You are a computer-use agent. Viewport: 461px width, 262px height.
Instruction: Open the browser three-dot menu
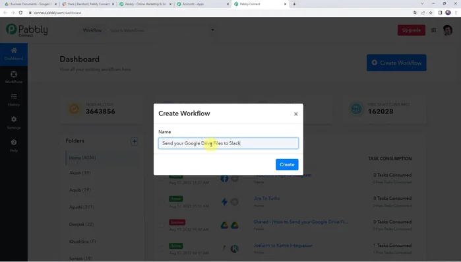point(456,13)
